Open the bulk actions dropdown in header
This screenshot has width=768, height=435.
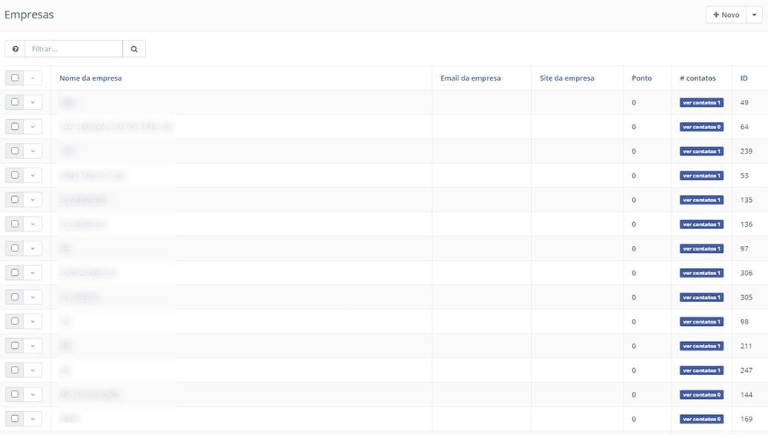33,78
